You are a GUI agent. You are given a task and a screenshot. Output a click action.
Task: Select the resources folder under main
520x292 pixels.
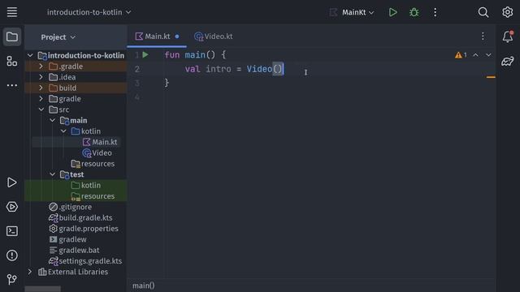[x=93, y=164]
